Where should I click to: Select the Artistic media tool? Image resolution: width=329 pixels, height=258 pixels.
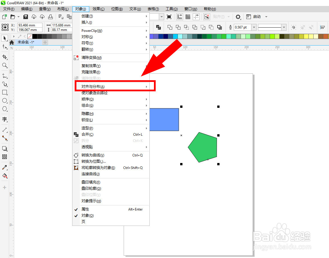coord(4,84)
